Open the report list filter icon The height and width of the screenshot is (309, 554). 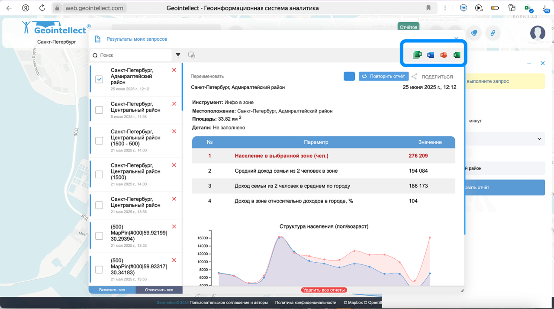[x=178, y=55]
